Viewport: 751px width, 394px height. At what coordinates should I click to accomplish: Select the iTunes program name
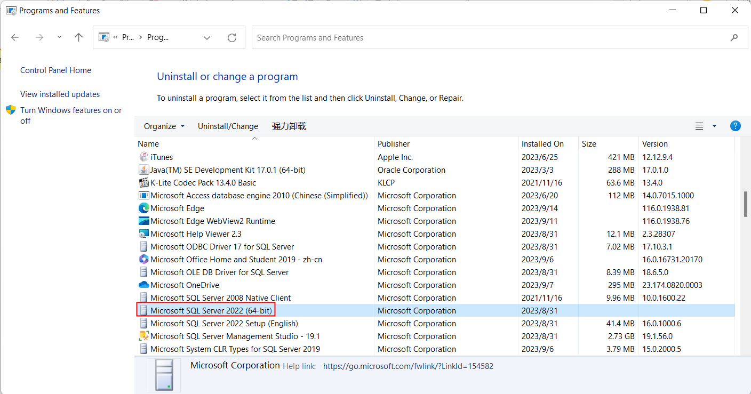162,157
